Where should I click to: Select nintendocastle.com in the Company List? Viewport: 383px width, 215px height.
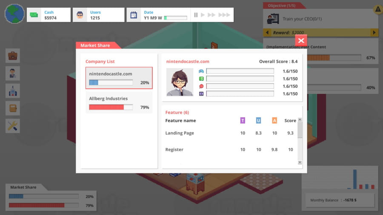coord(119,78)
